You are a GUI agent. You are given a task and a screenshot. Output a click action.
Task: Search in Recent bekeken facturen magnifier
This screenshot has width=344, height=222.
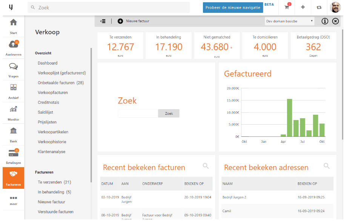pos(206,166)
